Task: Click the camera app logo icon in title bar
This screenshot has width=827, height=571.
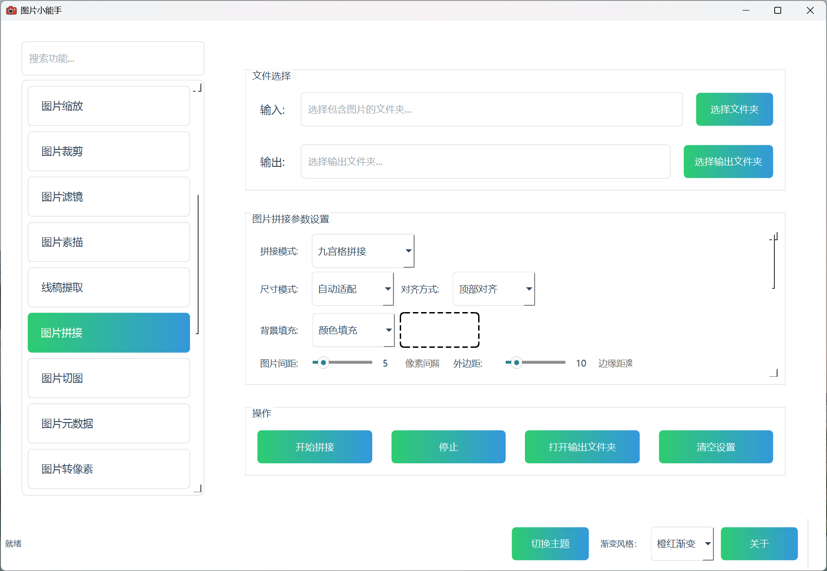Action: click(x=11, y=10)
